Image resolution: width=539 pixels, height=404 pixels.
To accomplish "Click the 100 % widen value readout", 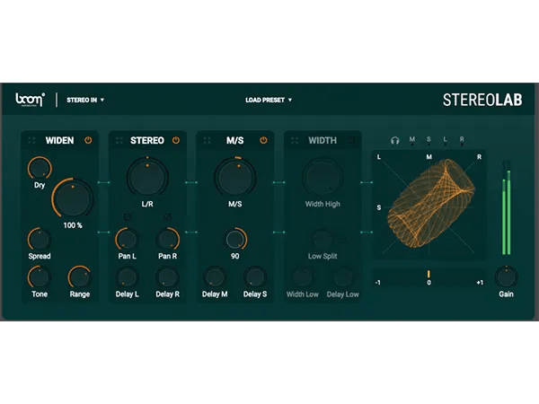I will tap(73, 225).
